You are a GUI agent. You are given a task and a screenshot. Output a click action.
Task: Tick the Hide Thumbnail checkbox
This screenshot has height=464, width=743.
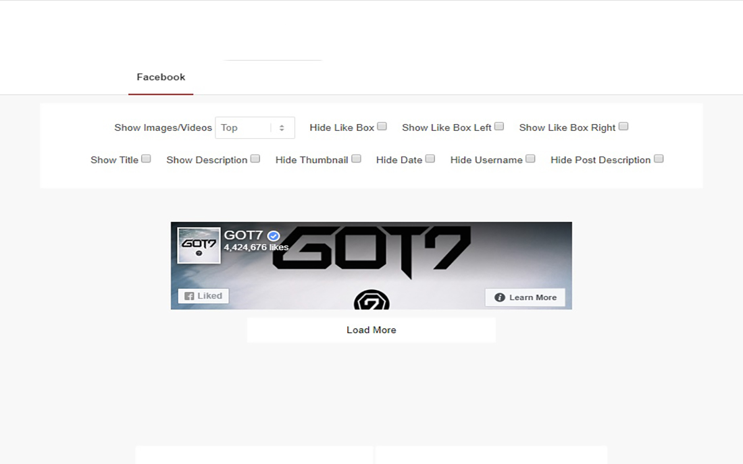357,159
